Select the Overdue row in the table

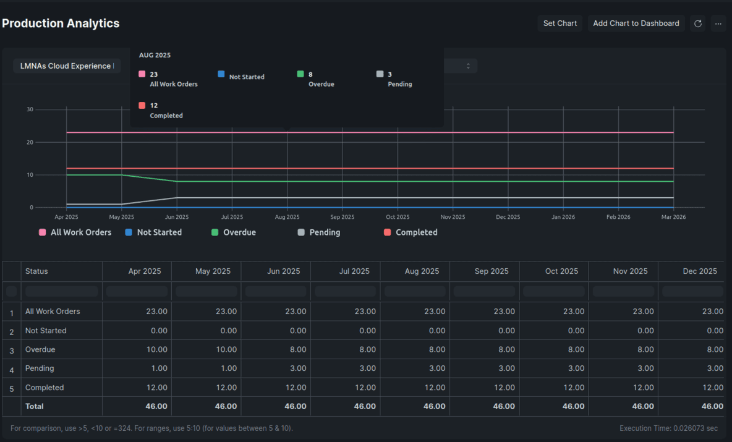pyautogui.click(x=39, y=349)
